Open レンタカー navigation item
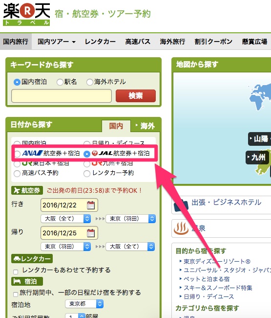Image resolution: width=271 pixels, height=318 pixels. point(100,42)
